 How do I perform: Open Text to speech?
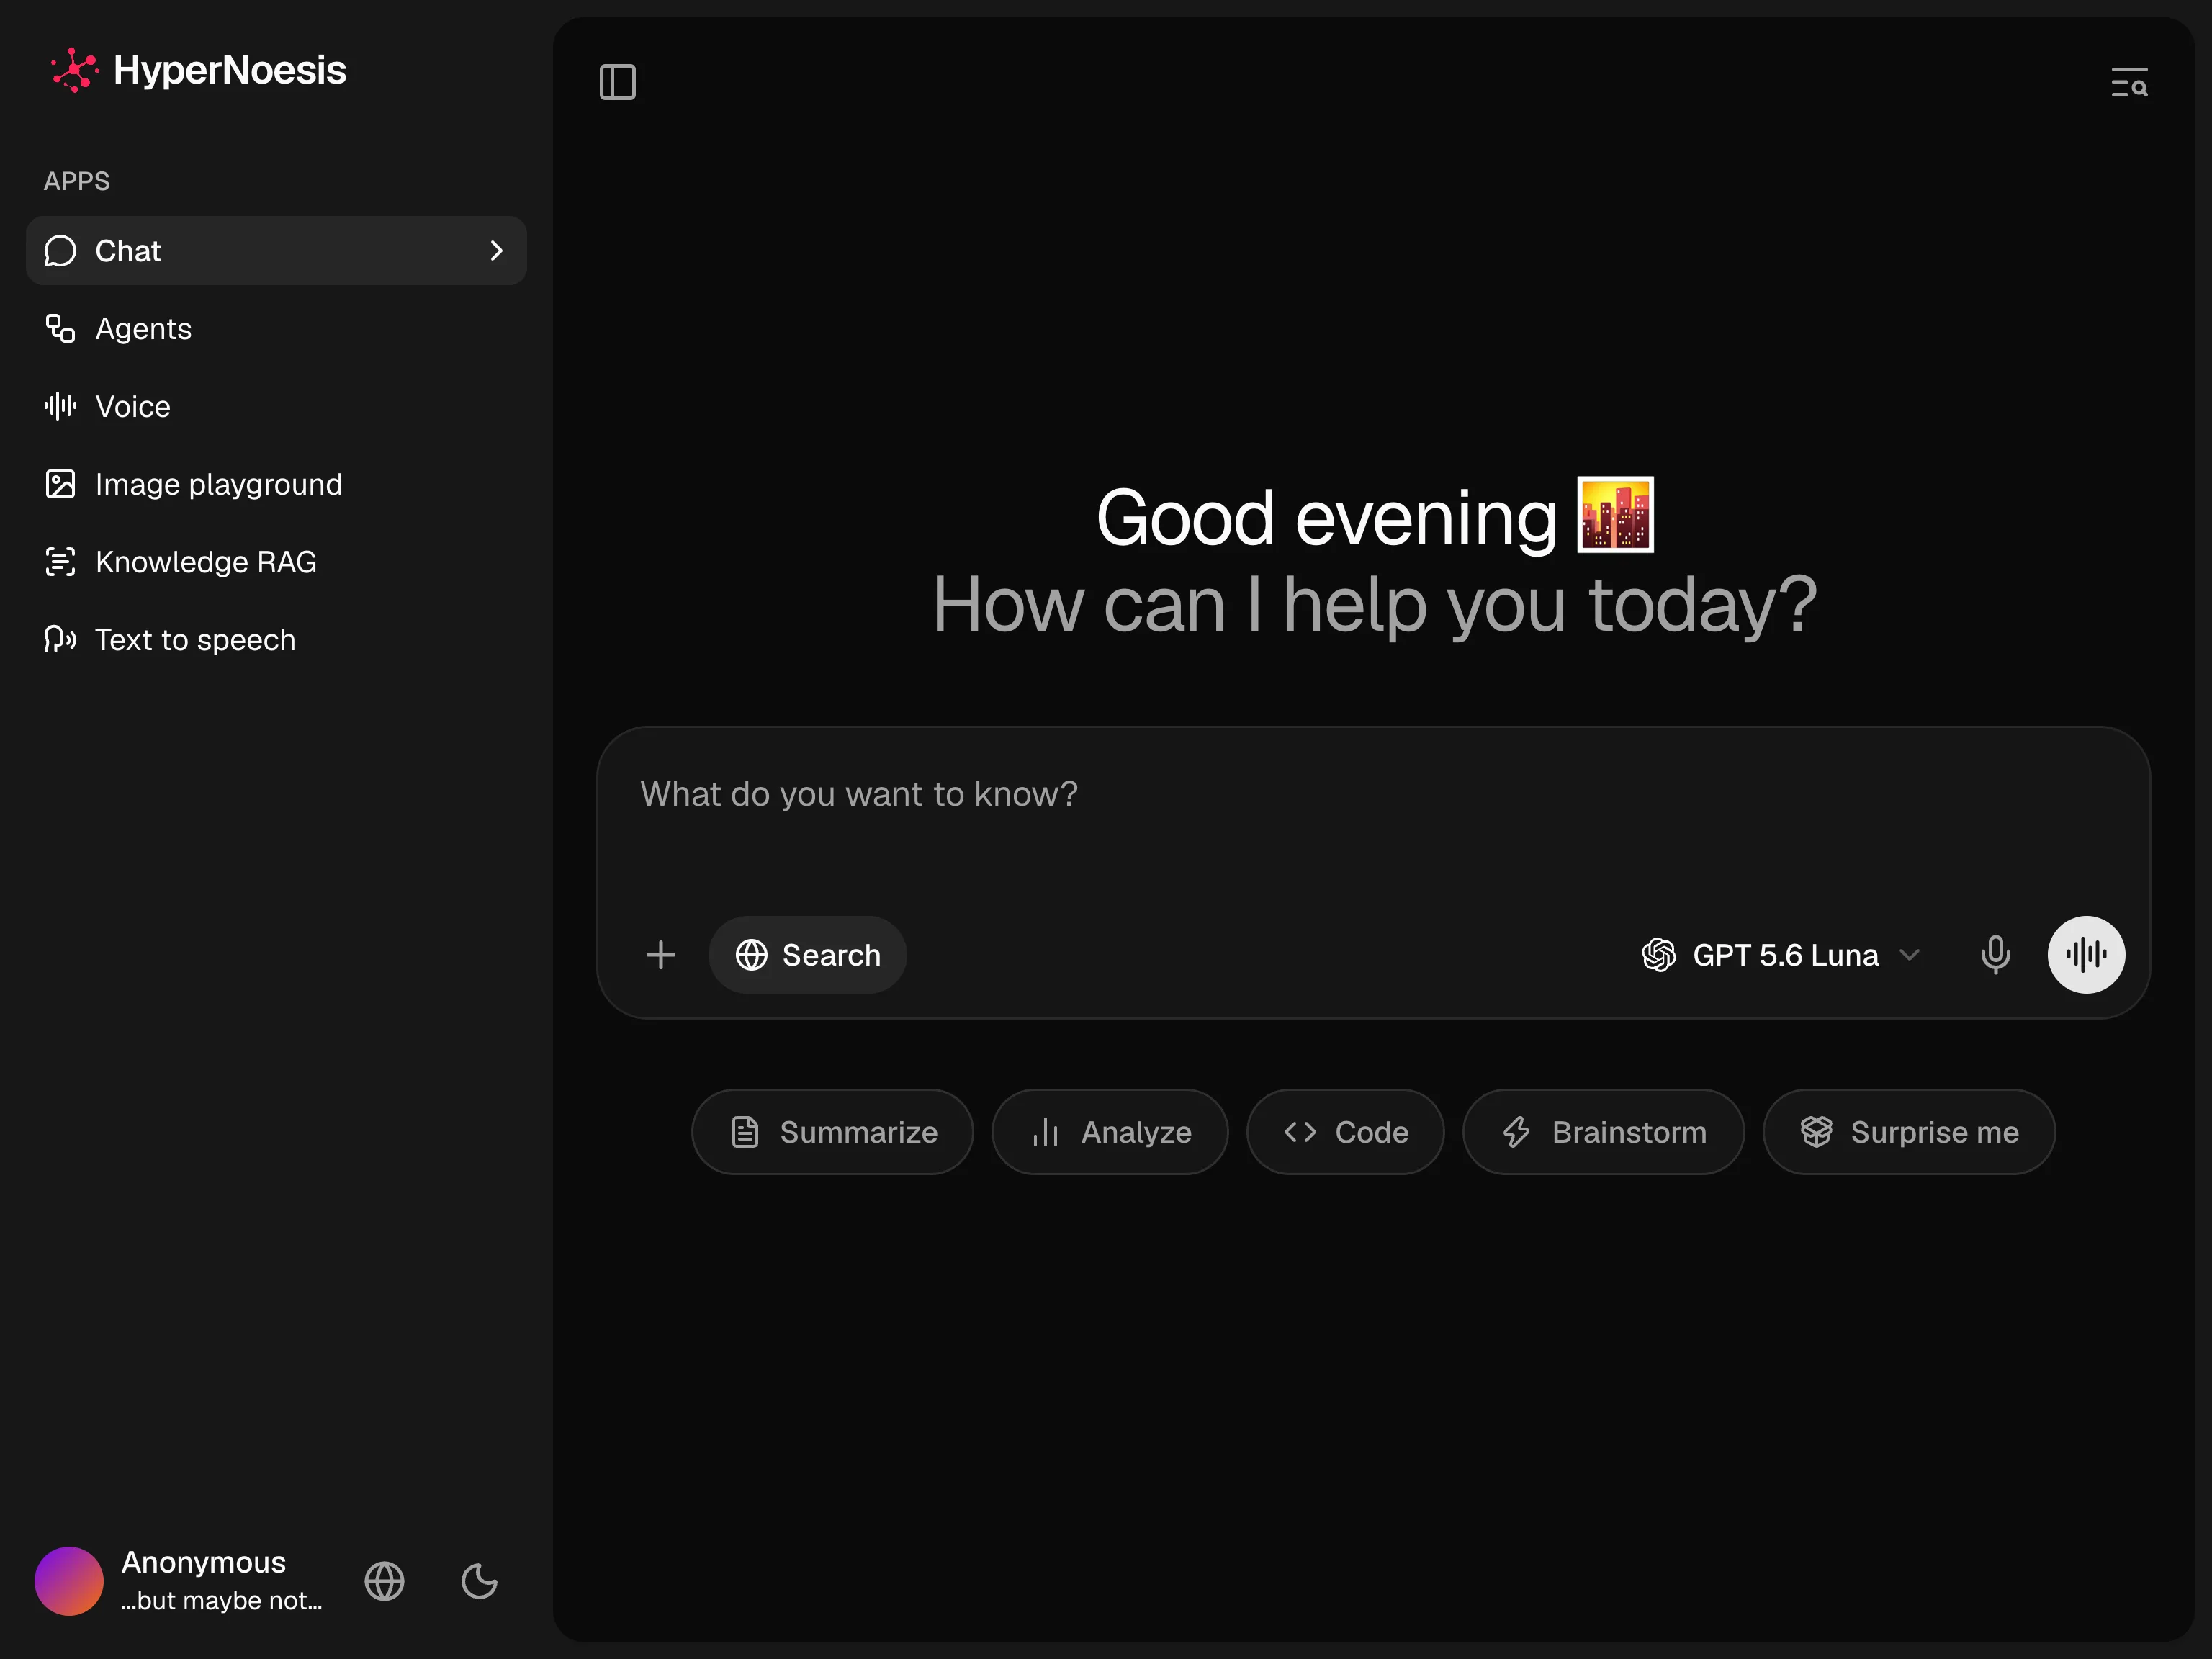276,640
